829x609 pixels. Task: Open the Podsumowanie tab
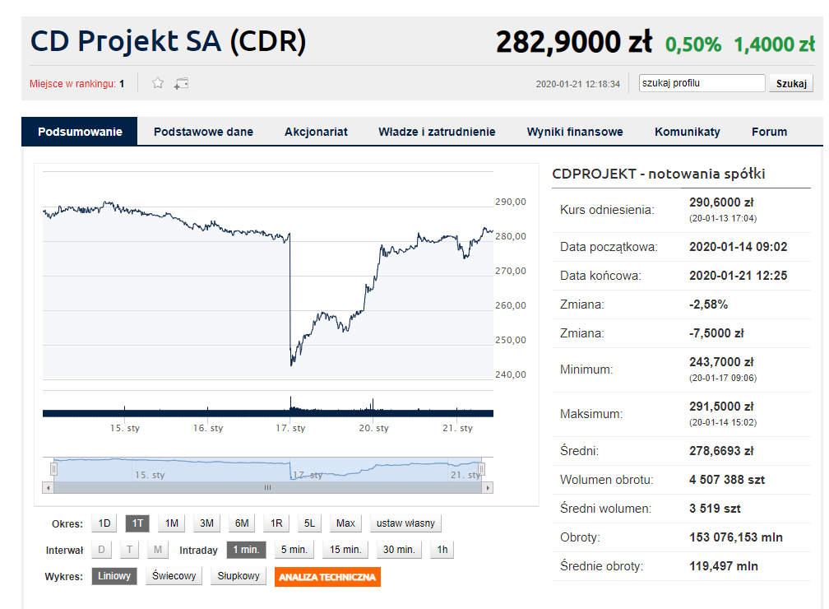79,132
